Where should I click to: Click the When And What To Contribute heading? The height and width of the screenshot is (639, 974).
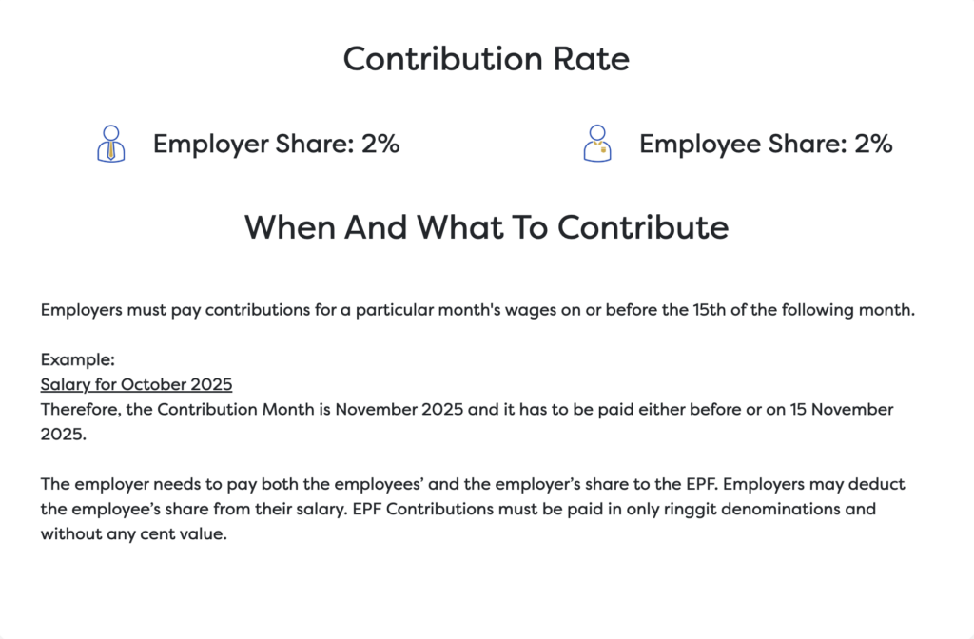486,227
